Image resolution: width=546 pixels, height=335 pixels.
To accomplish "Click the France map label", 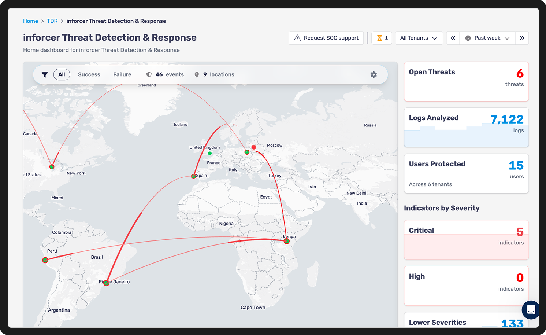I will pos(213,163).
